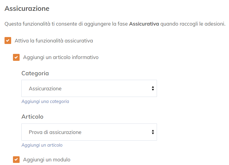This screenshot has height=165, width=229.
Task: Toggle the Aggiungi un articolo informativo checkbox
Action: [x=16, y=57]
